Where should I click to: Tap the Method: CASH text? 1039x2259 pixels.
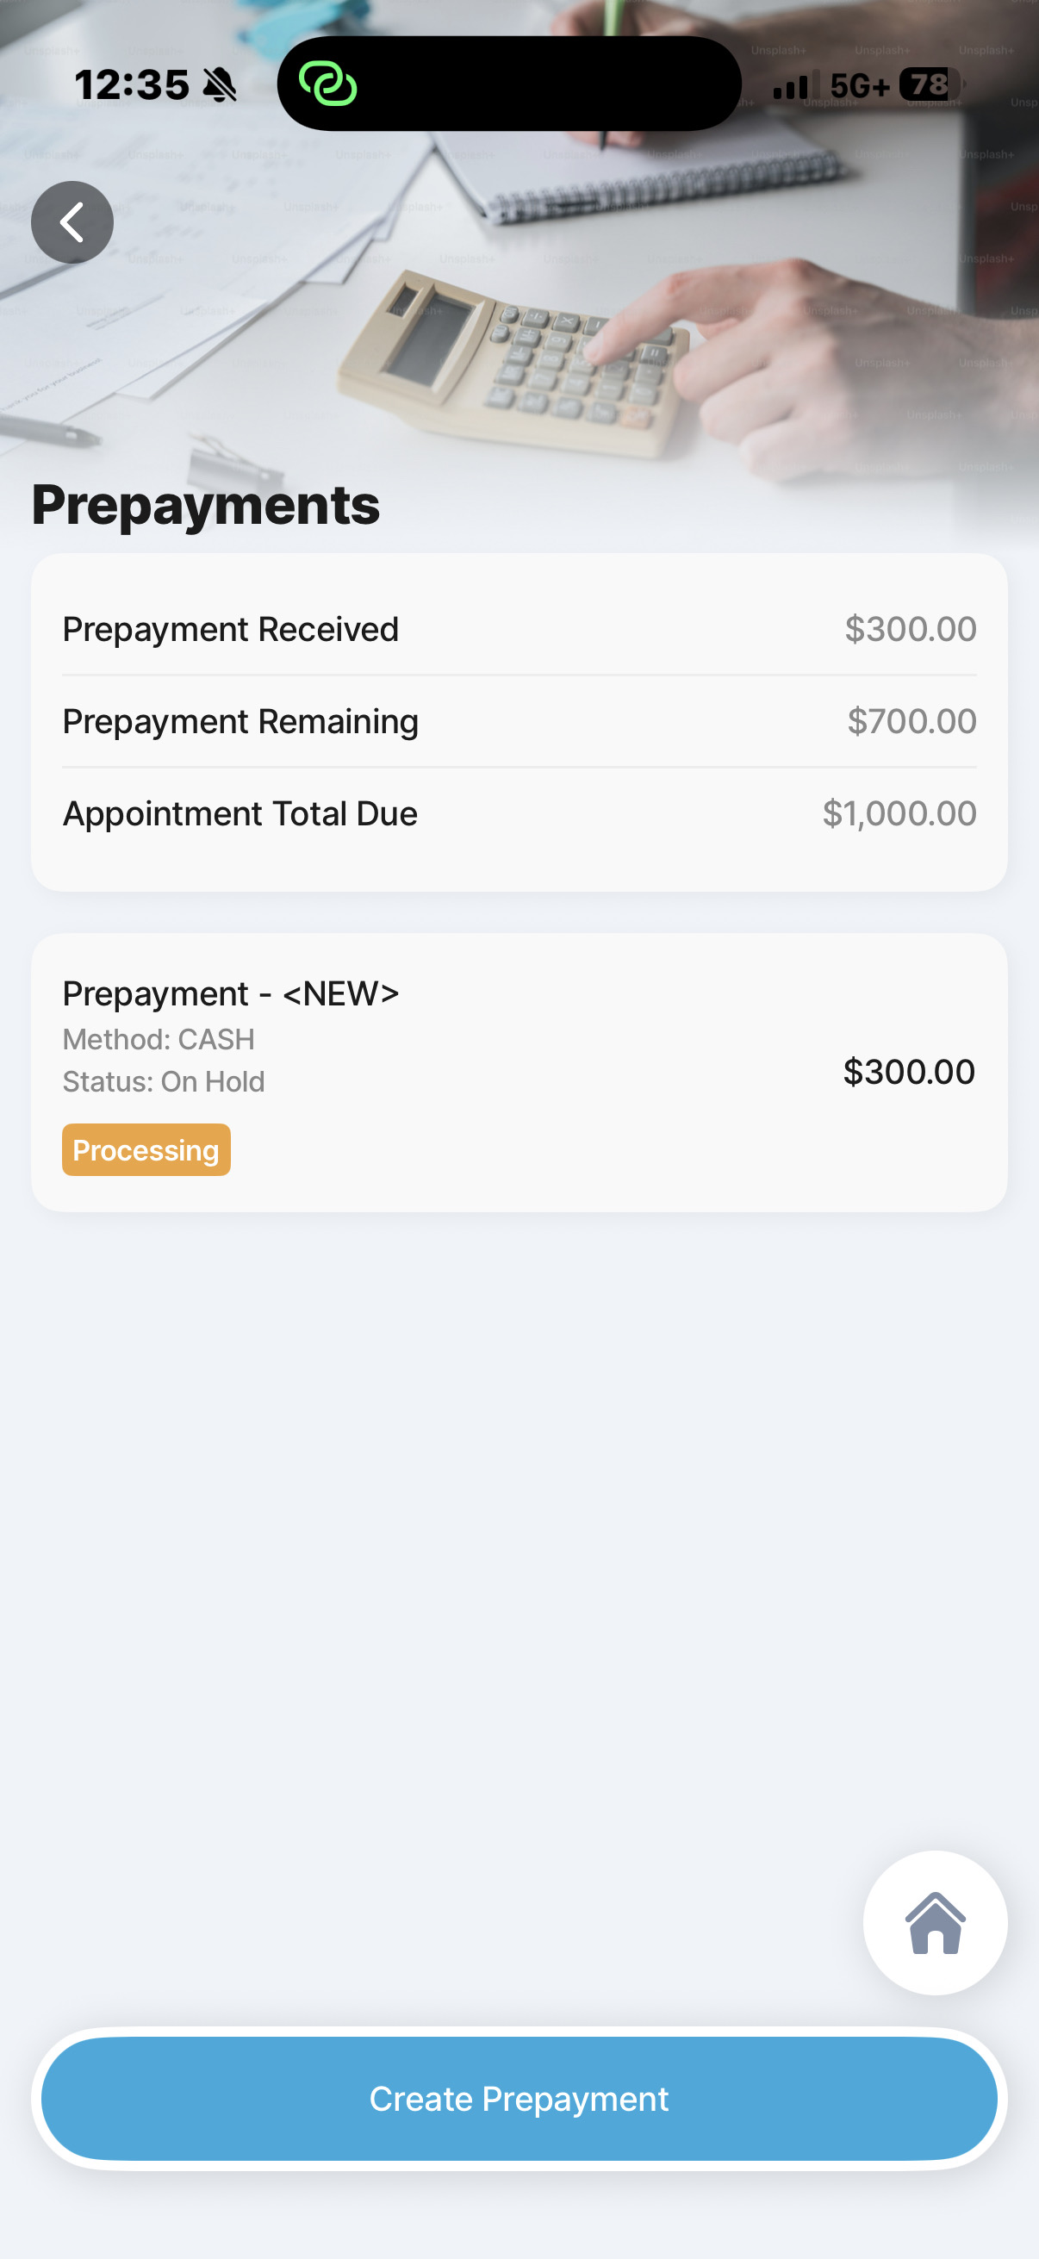159,1039
